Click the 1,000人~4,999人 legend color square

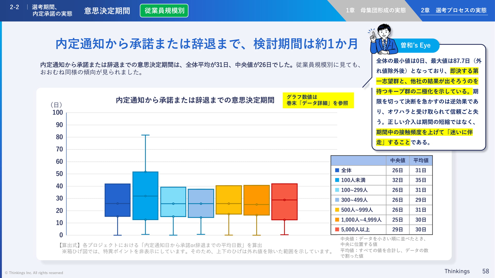337,220
